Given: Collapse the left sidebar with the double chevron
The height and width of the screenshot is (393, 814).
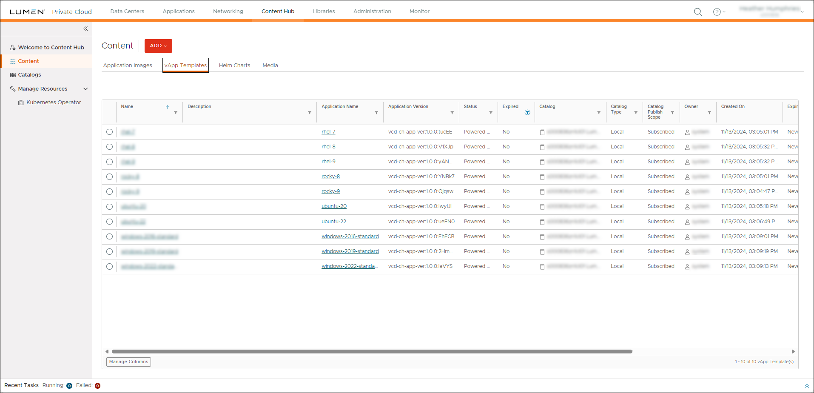Looking at the screenshot, I should pos(85,28).
